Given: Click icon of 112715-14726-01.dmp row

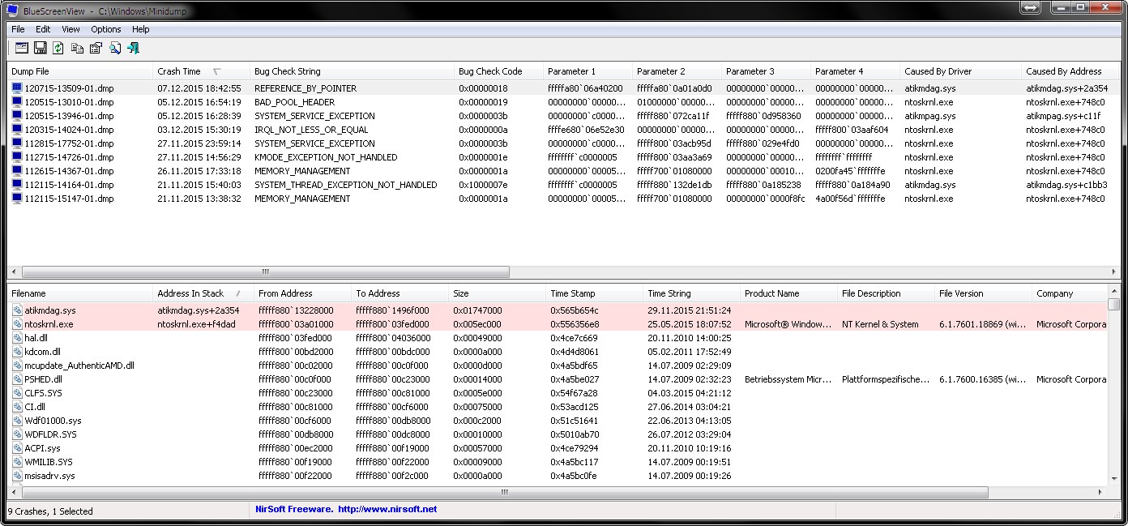Looking at the screenshot, I should pos(17,157).
